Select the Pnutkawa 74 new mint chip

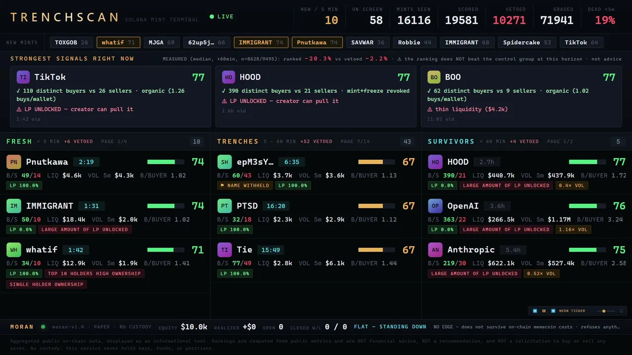coord(317,42)
